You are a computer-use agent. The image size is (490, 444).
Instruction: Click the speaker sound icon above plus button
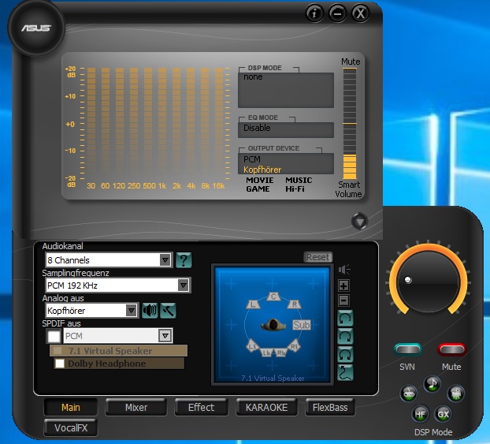tap(344, 270)
